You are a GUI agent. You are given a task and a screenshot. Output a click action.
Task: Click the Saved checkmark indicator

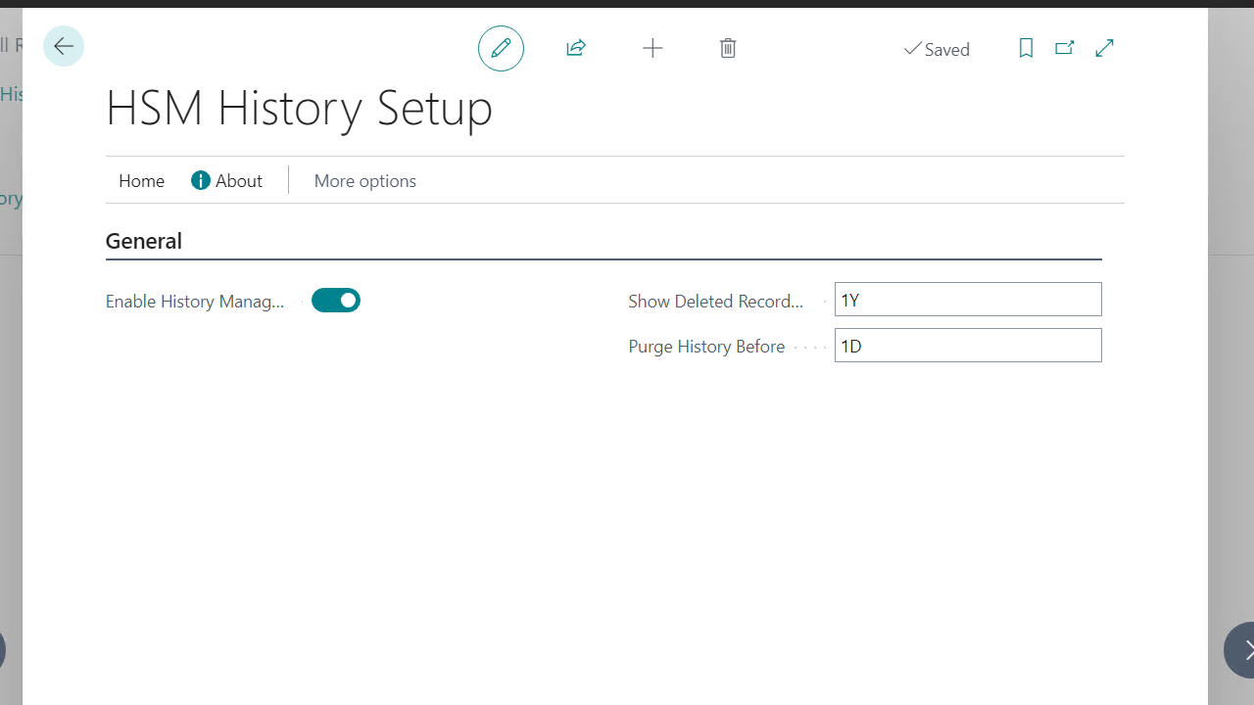(937, 49)
